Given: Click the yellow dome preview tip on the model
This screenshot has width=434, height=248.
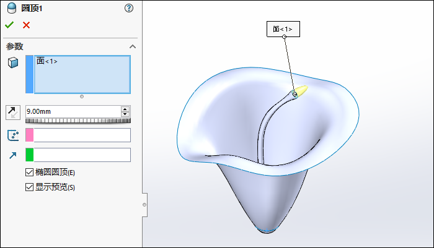Looking at the screenshot, I should tap(301, 90).
